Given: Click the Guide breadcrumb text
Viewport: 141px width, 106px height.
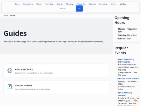Looking at the screenshot, I should coord(13,16).
